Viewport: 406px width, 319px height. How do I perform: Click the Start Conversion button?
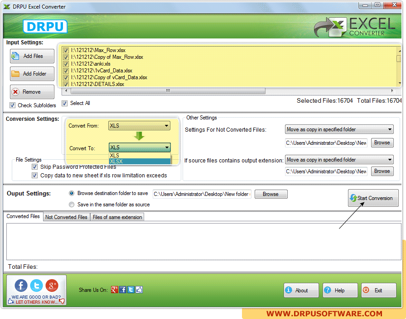tap(373, 198)
